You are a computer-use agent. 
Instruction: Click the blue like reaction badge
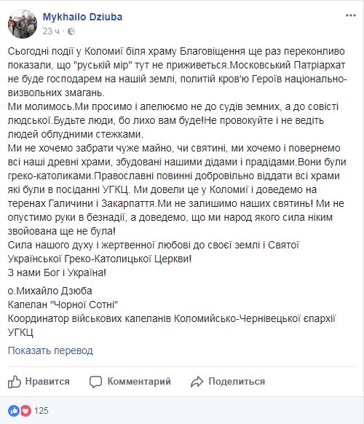[x=14, y=411]
